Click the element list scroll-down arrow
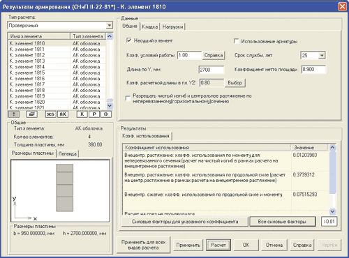The height and width of the screenshot is (258, 349). (110, 106)
